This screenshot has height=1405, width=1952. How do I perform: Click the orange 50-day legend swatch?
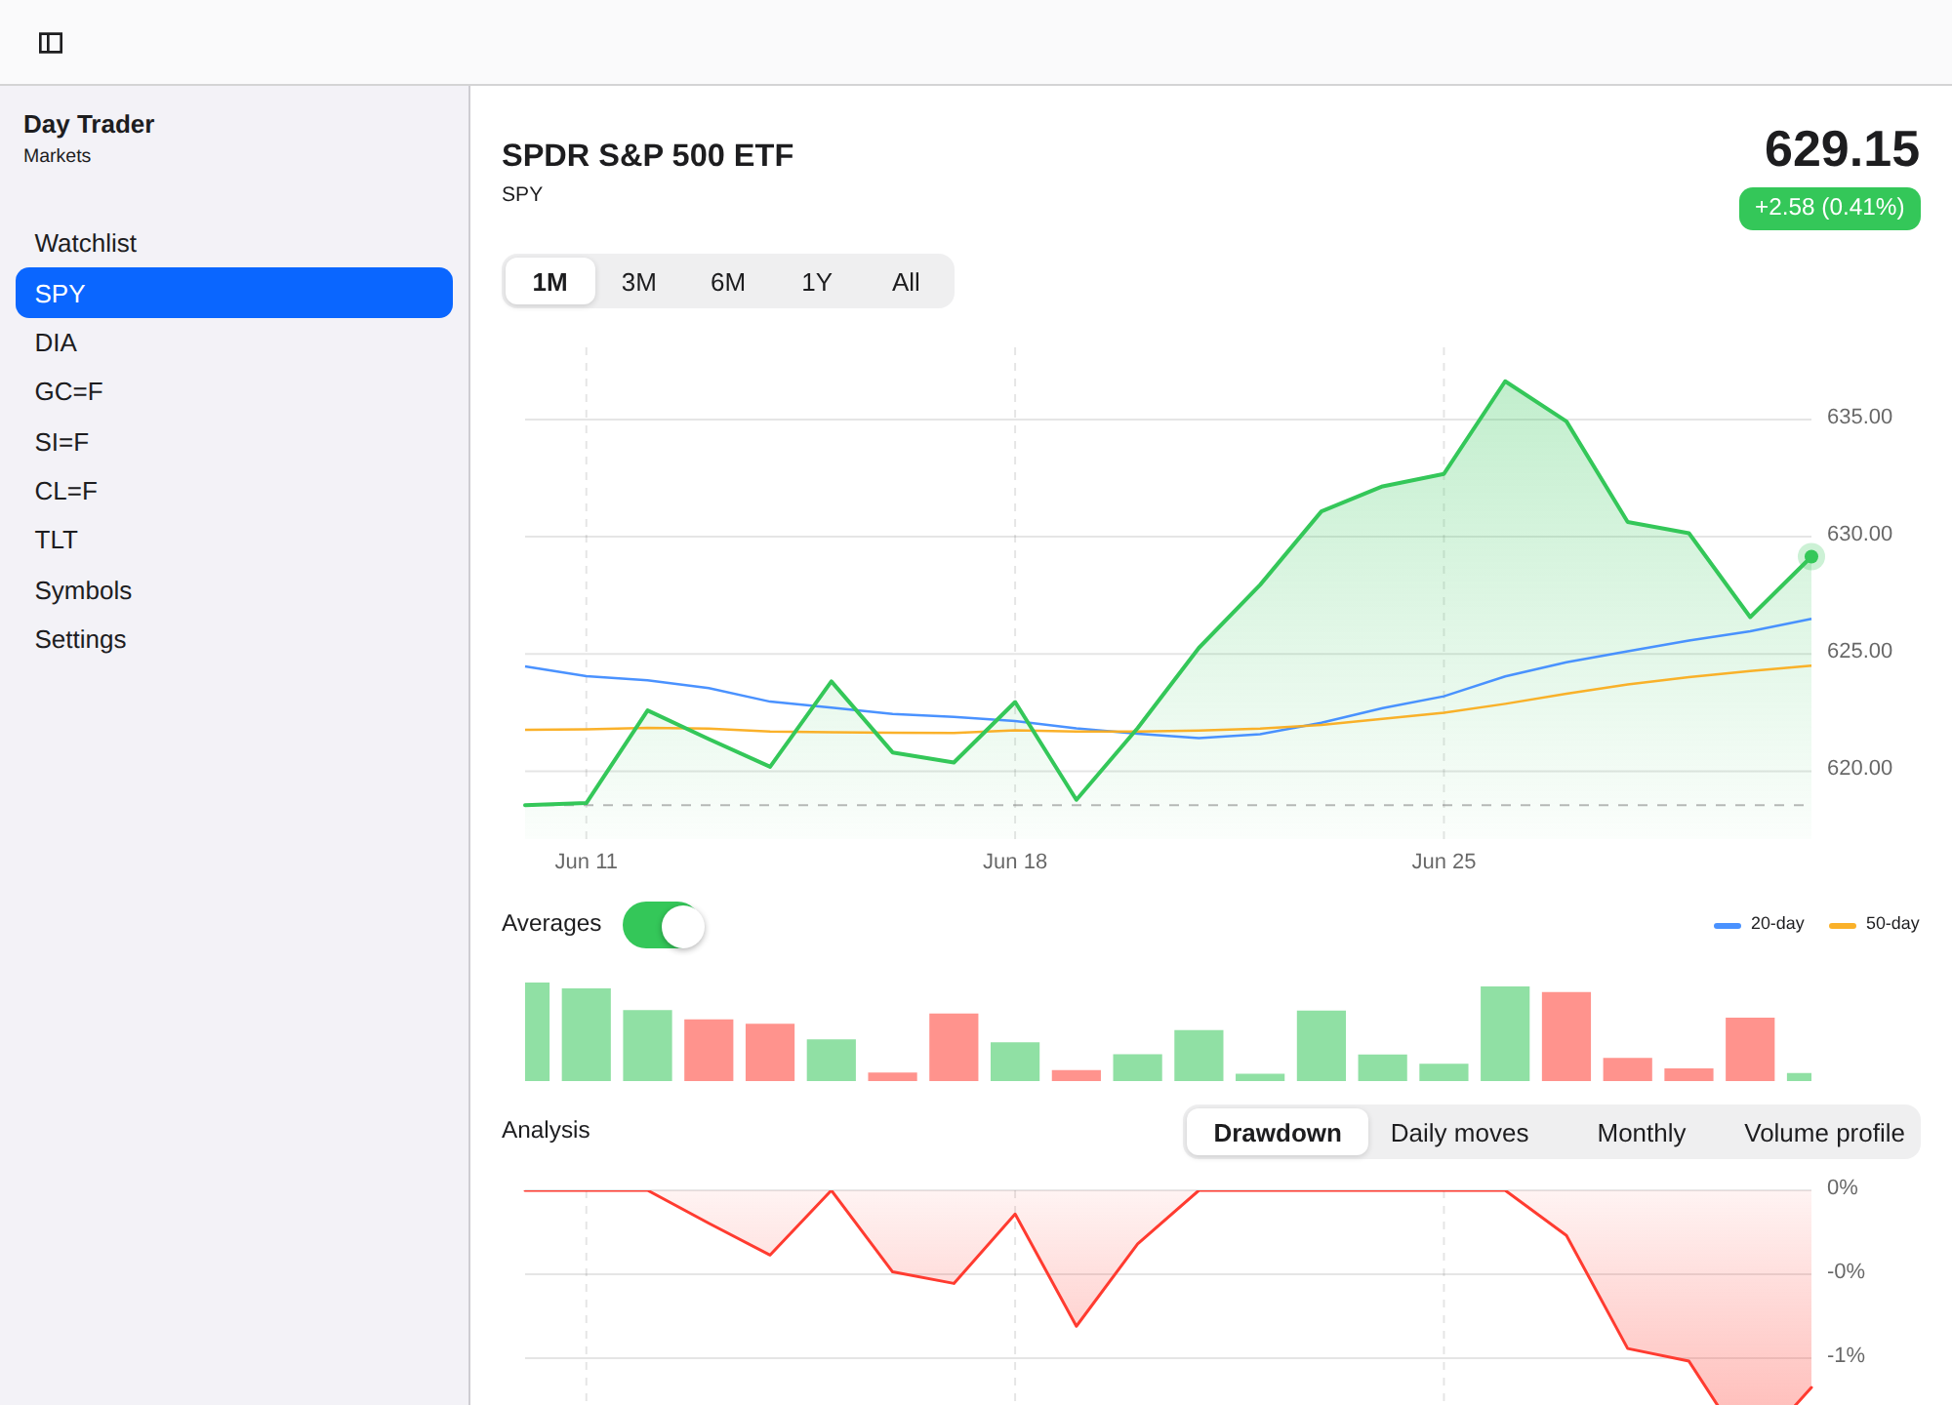1842,925
